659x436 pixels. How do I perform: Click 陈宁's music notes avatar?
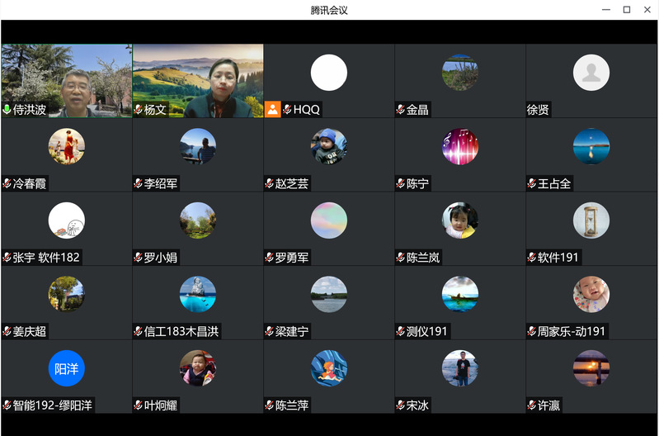(460, 146)
